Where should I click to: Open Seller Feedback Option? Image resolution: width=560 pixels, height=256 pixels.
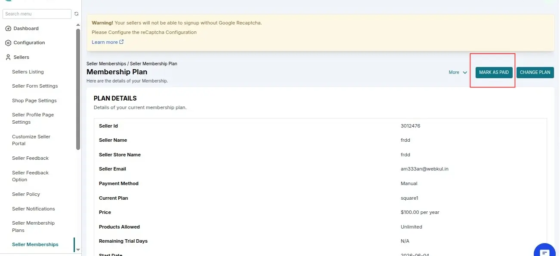[x=31, y=176]
